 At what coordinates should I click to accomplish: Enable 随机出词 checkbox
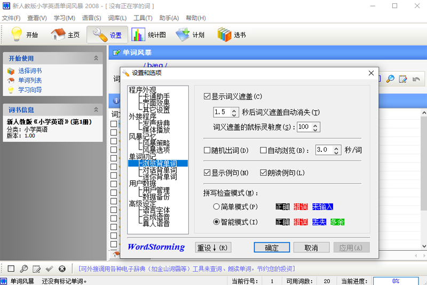click(x=207, y=150)
